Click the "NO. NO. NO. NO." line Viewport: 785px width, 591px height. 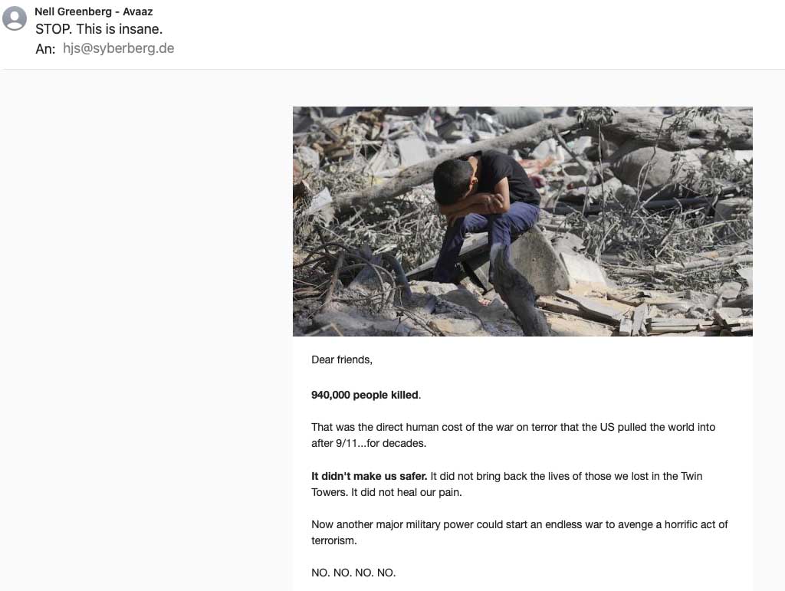(x=353, y=573)
